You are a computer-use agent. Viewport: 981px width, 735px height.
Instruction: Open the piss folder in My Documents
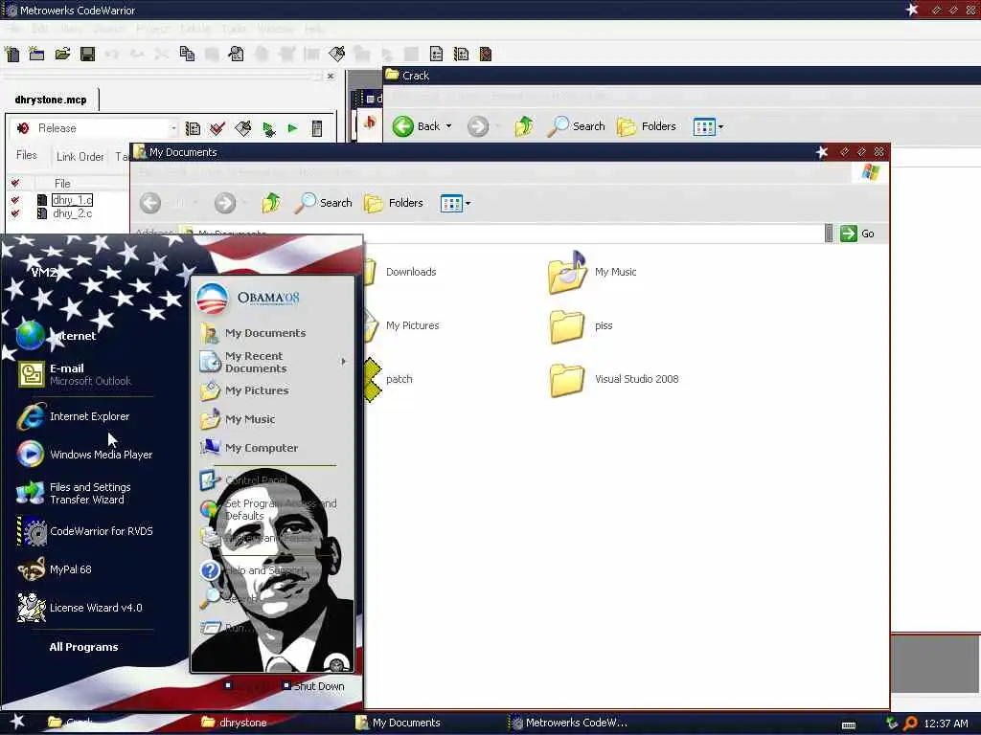click(581, 326)
